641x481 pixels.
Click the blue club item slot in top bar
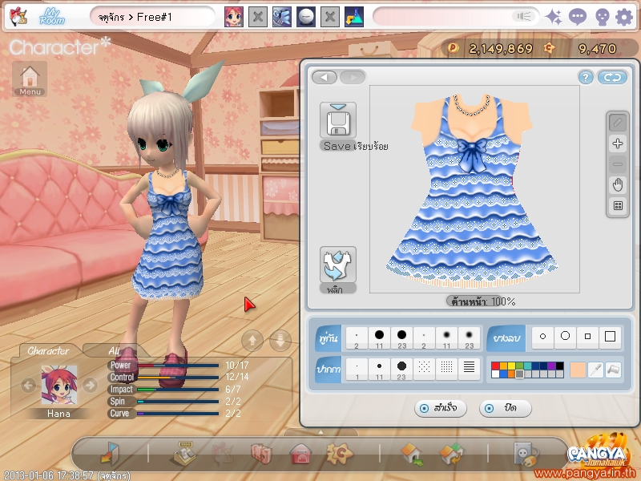pos(282,17)
